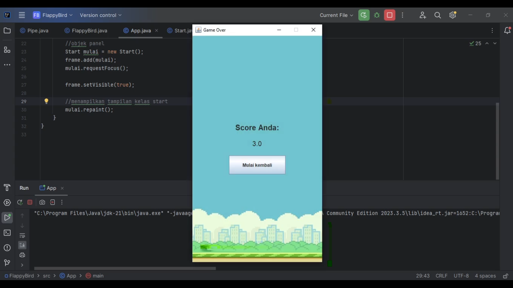This screenshot has height=288, width=513.
Task: Click the quick-fix light bulb on line 29
Action: coord(47,101)
